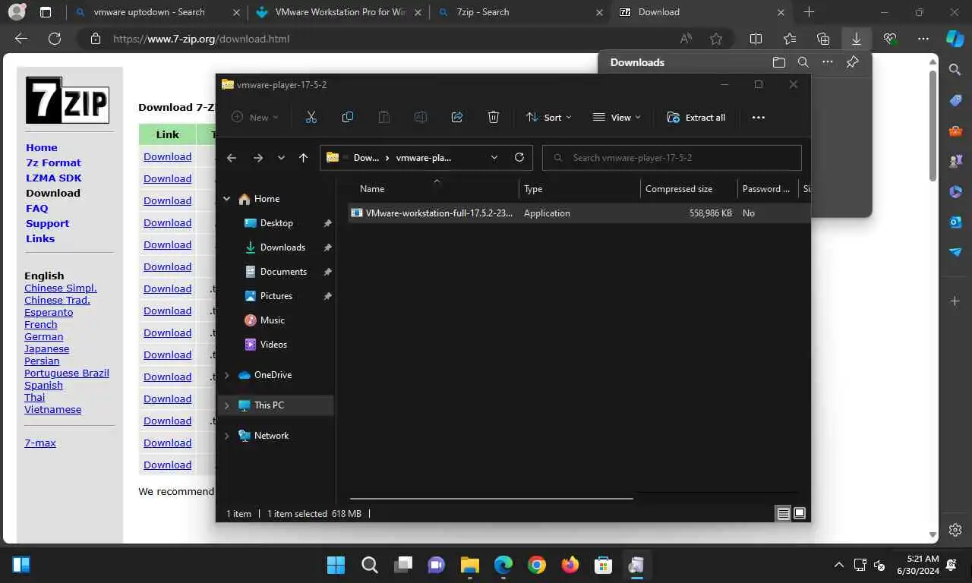Reload the 7-zip download page
This screenshot has height=583, width=972.
pos(55,39)
